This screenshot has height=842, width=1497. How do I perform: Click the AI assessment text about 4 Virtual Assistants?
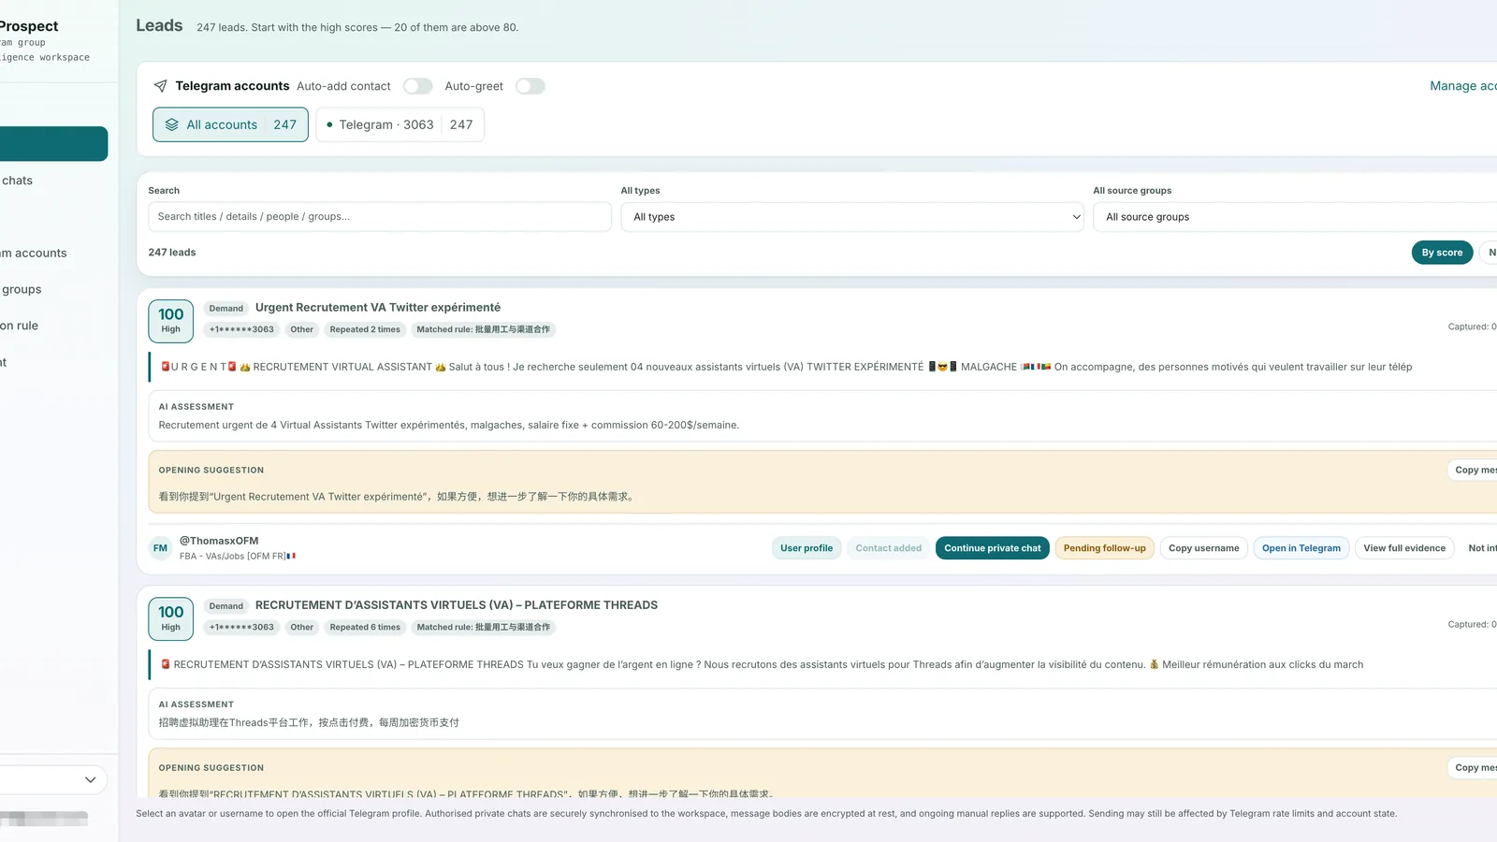(449, 425)
